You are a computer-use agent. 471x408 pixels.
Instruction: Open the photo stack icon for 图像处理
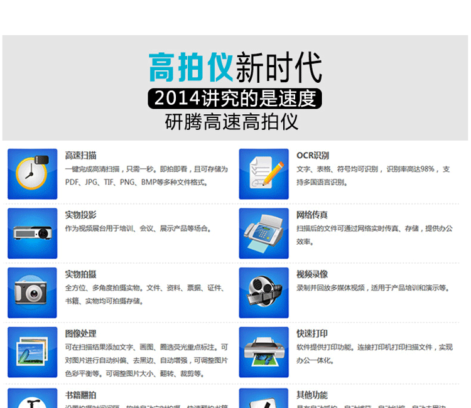(33, 352)
